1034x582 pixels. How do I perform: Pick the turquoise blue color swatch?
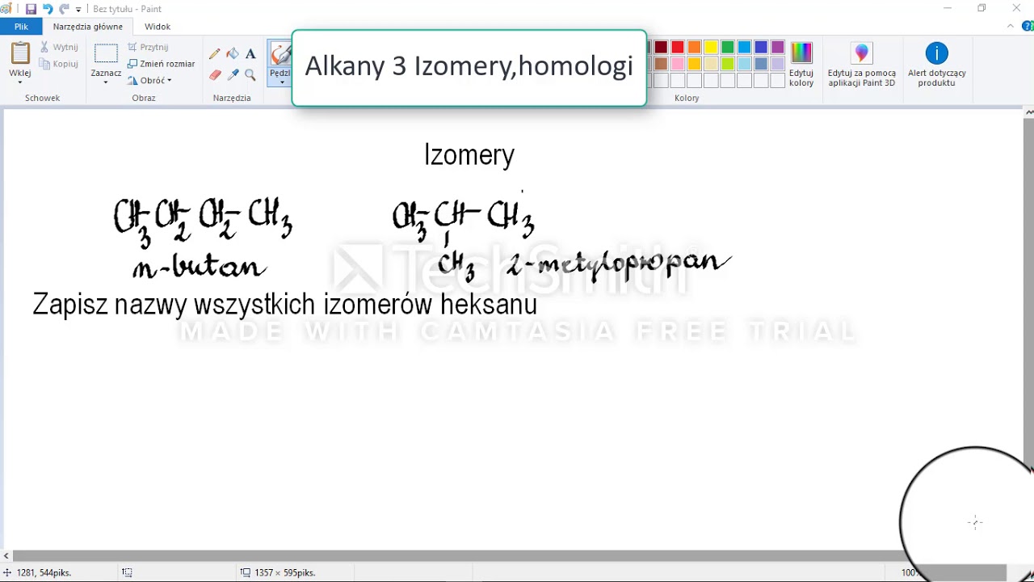[744, 47]
